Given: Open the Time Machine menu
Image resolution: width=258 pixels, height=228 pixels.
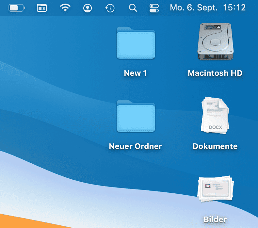Looking at the screenshot, I should pyautogui.click(x=110, y=8).
